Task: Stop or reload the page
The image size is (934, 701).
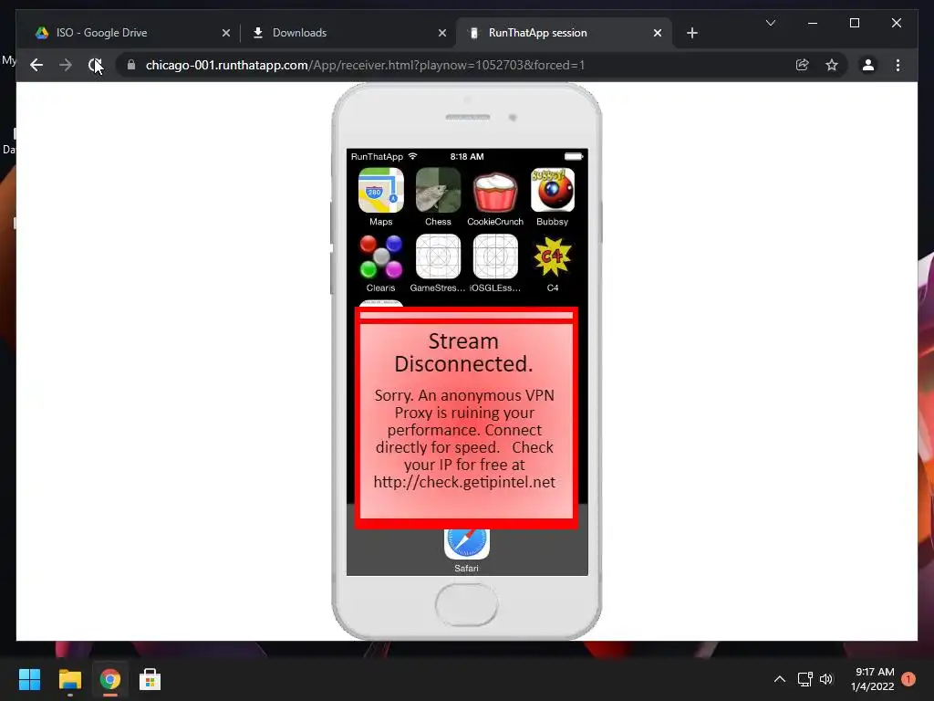Action: coord(95,65)
